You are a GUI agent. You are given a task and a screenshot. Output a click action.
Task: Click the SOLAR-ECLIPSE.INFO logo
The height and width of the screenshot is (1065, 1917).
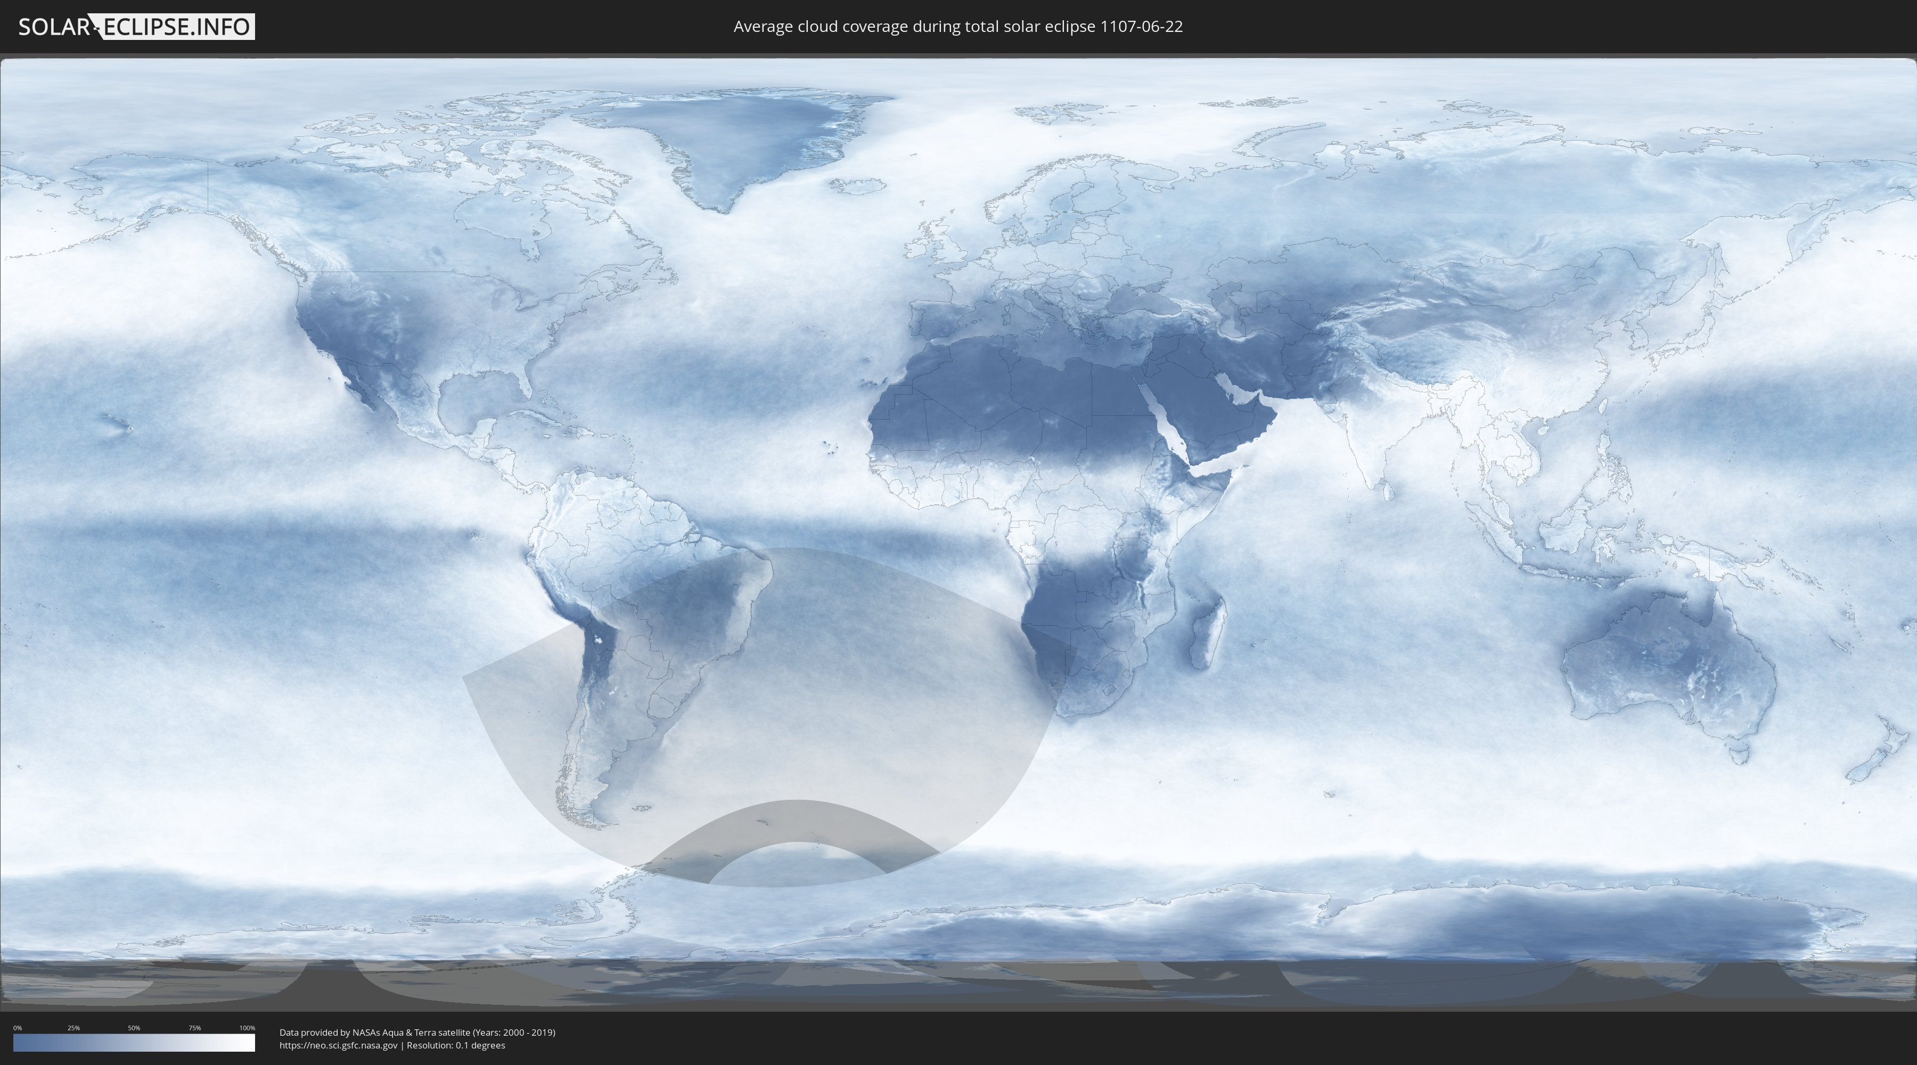136,27
